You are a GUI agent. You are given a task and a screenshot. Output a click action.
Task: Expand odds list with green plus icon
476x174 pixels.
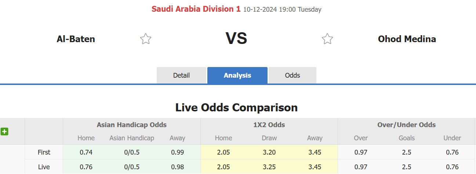pos(4,132)
